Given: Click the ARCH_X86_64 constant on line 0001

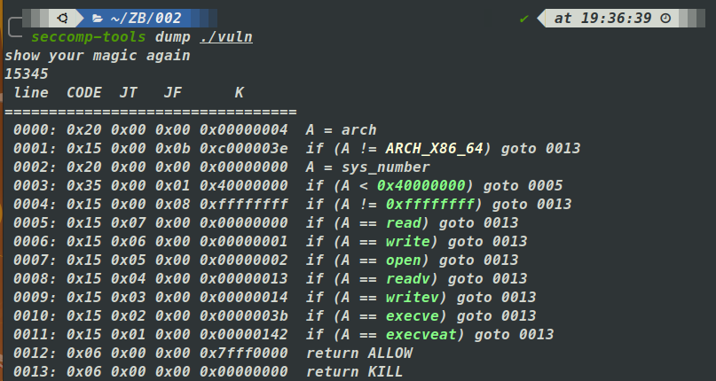Looking at the screenshot, I should [434, 148].
